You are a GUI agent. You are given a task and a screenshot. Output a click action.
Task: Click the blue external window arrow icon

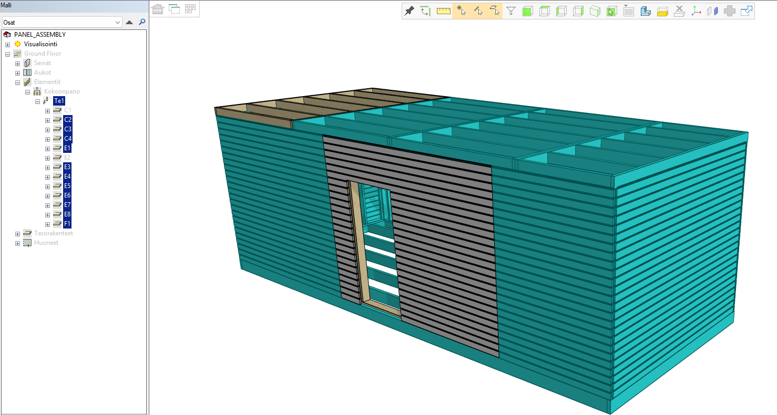pos(746,11)
